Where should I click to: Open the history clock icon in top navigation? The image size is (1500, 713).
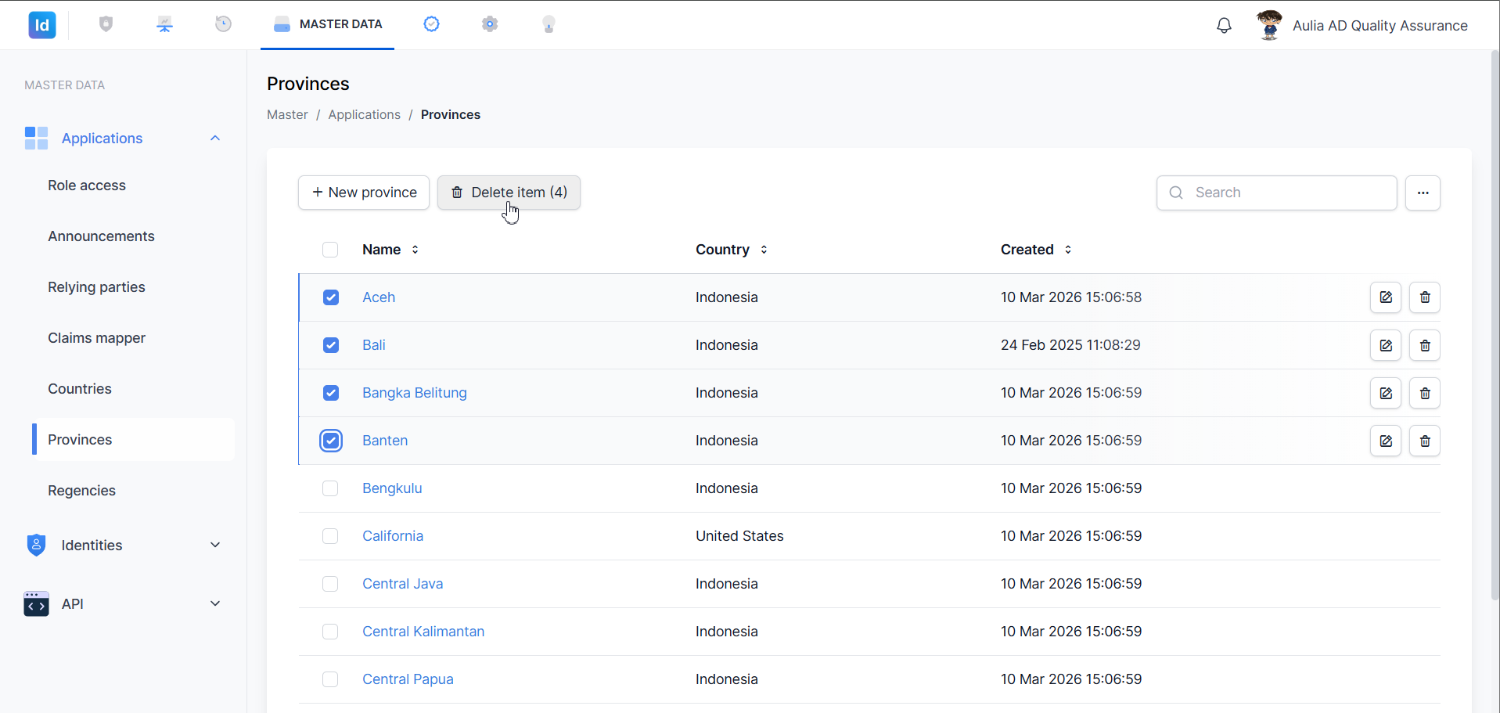point(223,24)
